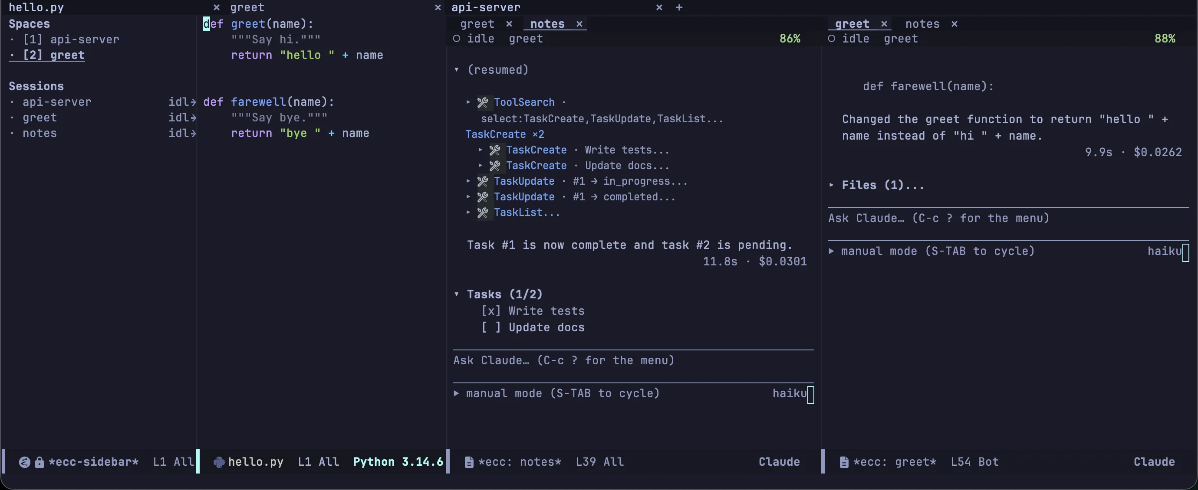Click file icon beside *ecc: notes* modeline
This screenshot has width=1198, height=490.
tap(469, 462)
